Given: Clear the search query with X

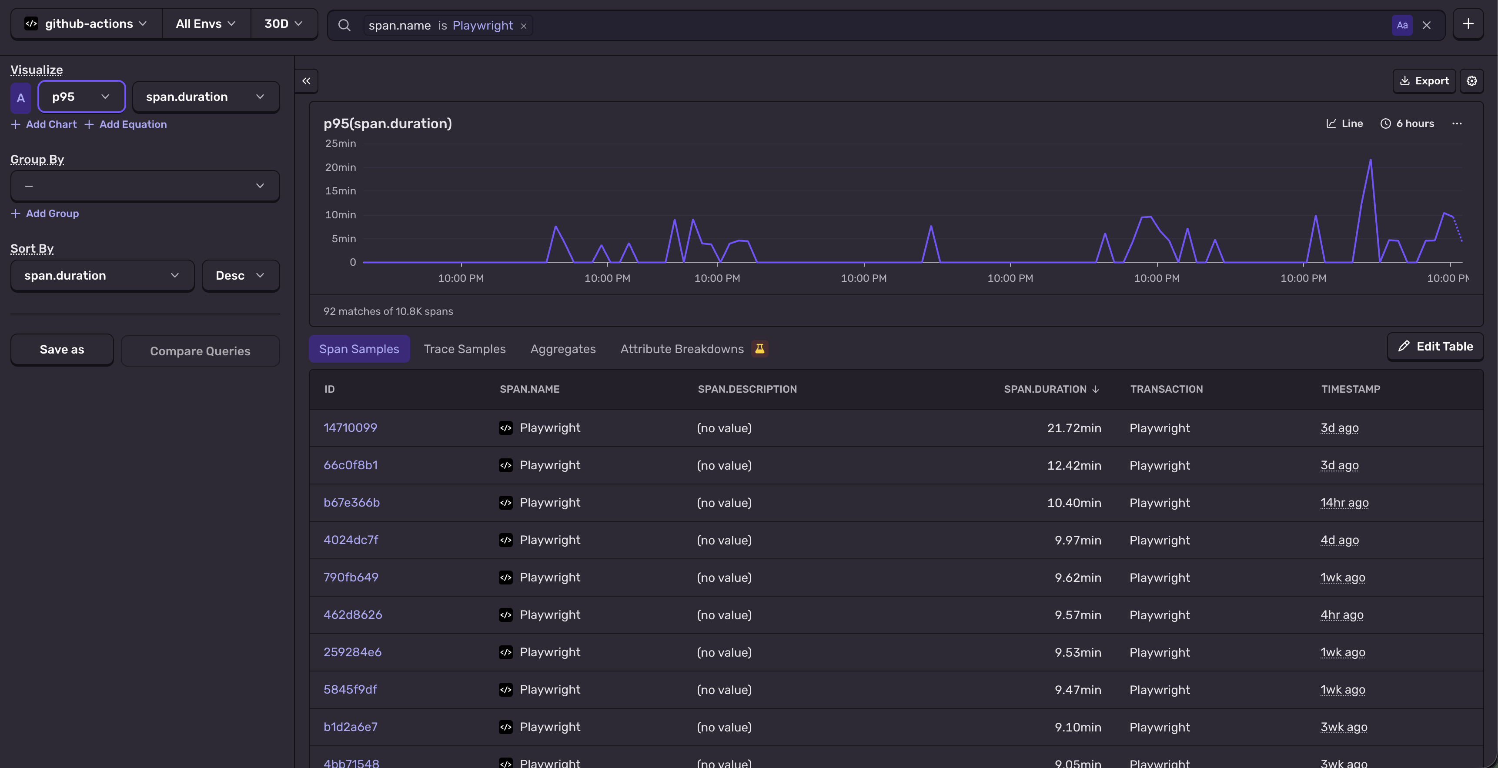Looking at the screenshot, I should point(1427,25).
